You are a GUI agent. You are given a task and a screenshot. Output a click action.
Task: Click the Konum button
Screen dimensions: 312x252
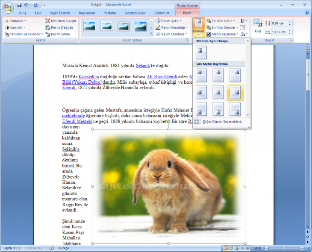198,27
